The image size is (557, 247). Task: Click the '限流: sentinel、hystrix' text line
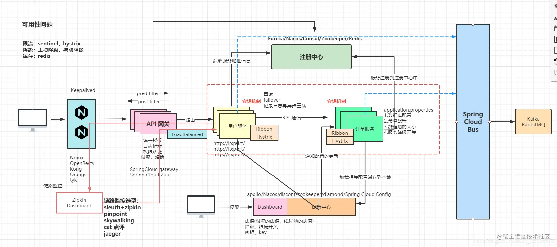click(x=52, y=44)
